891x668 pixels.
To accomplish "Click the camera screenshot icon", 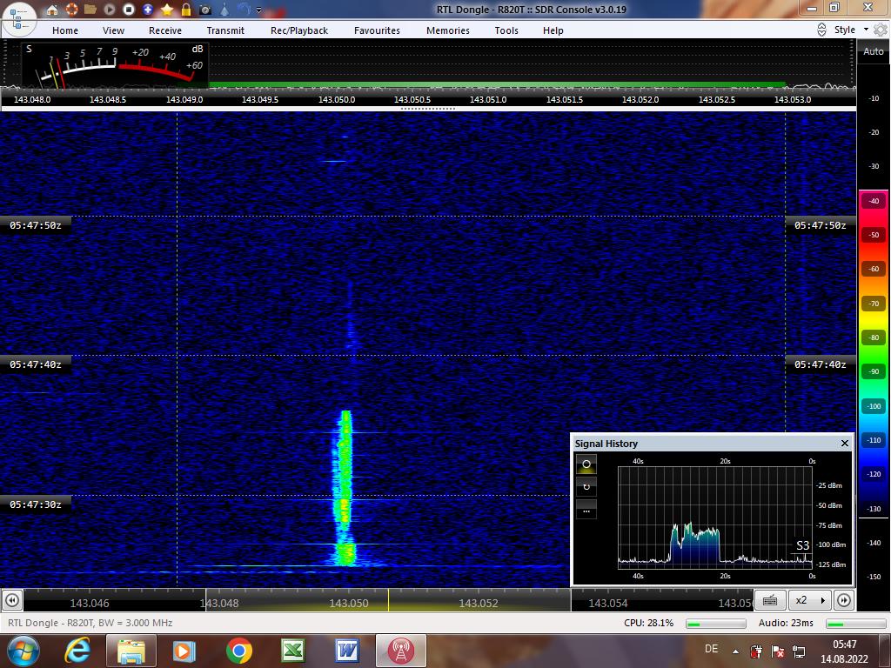I will coord(205,10).
